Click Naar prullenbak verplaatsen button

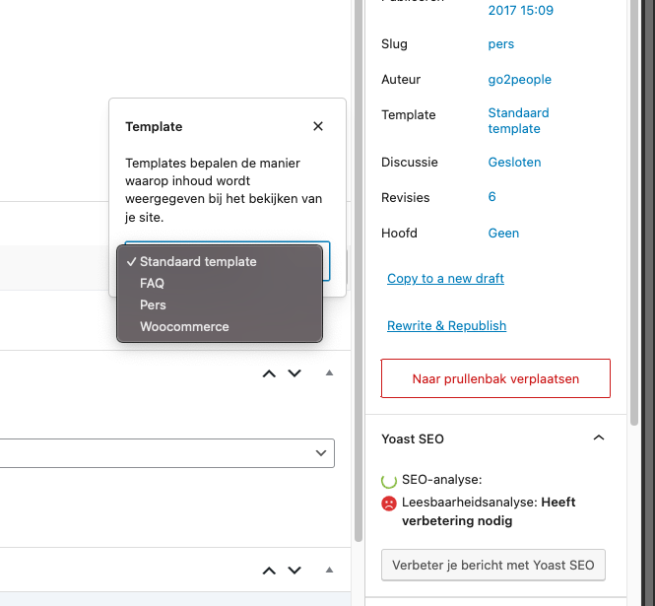[x=495, y=378]
